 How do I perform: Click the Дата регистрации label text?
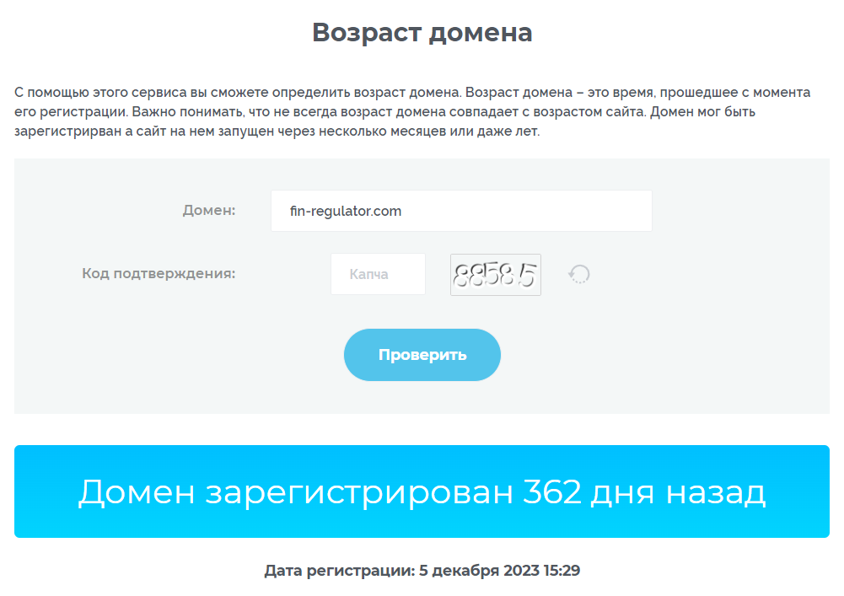[339, 571]
